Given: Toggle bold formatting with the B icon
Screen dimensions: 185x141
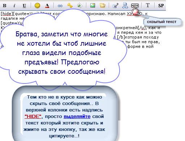Looking at the screenshot, I should pos(5,5).
